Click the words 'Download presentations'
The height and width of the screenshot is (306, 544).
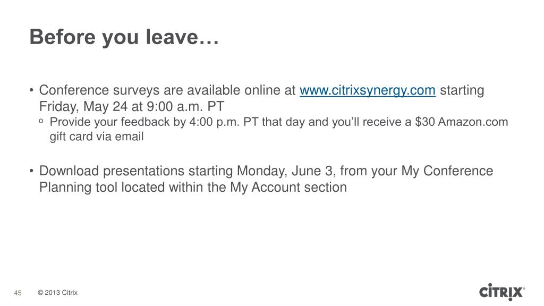112,171
